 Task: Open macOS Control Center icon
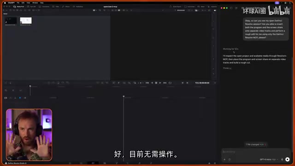coord(286,3)
